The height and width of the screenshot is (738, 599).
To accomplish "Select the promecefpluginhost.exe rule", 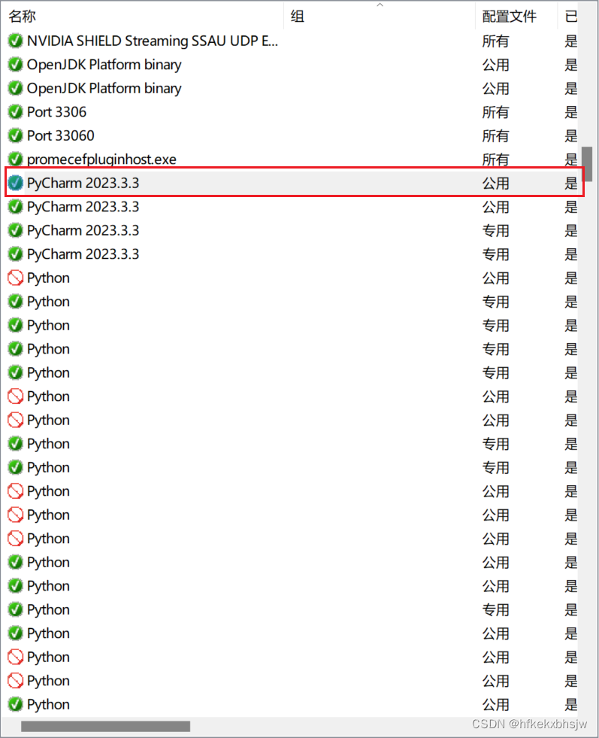I will (101, 159).
